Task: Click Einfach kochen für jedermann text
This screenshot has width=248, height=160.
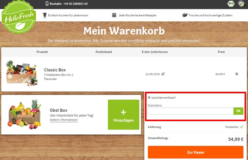Action: [68, 15]
